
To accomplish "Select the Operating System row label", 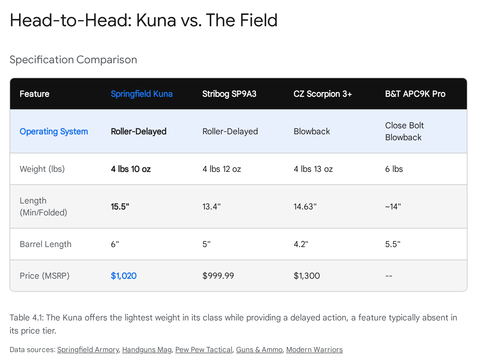I will pos(54,131).
